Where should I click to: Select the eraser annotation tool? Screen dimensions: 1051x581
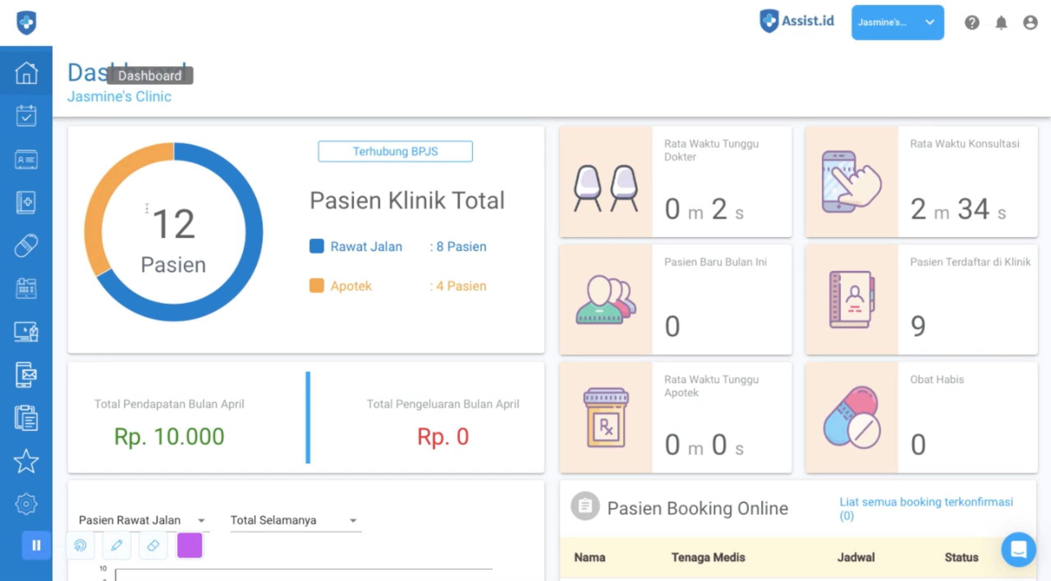[x=153, y=545]
